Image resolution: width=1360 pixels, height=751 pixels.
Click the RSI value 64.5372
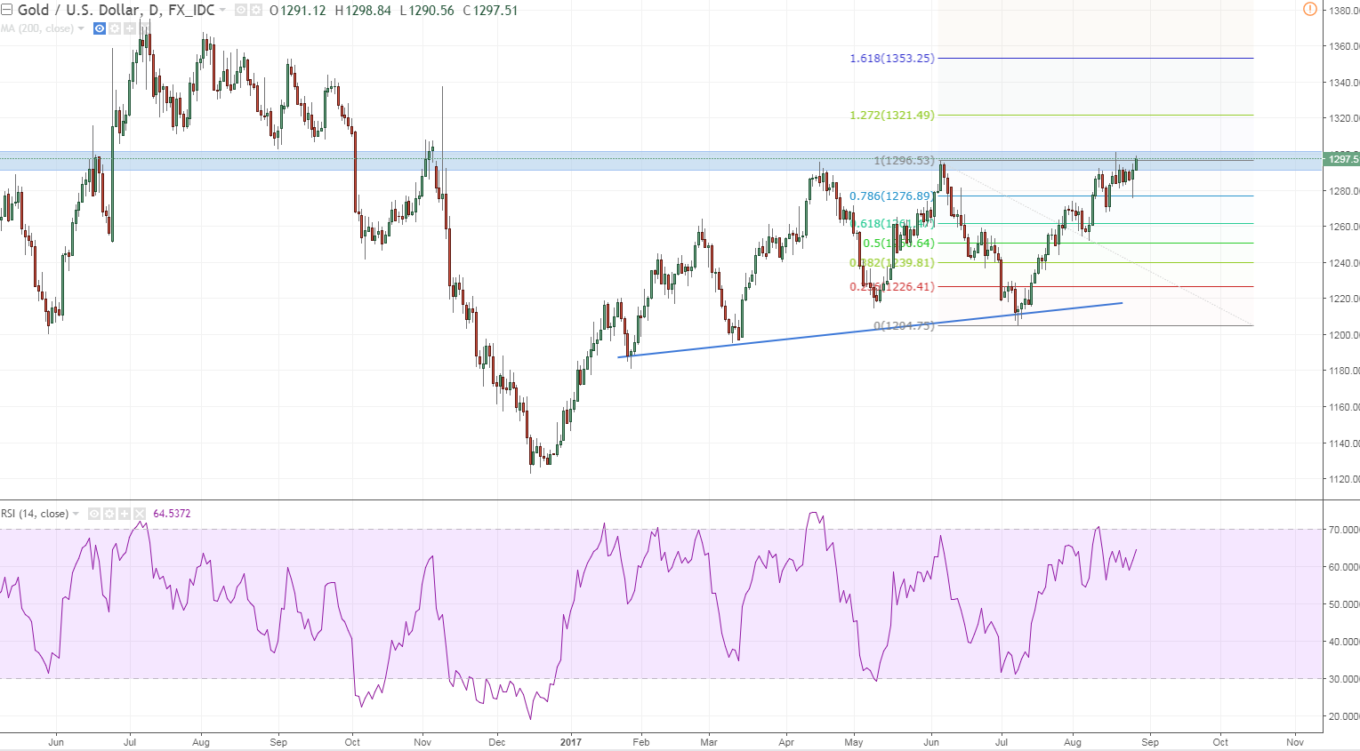[x=172, y=514]
